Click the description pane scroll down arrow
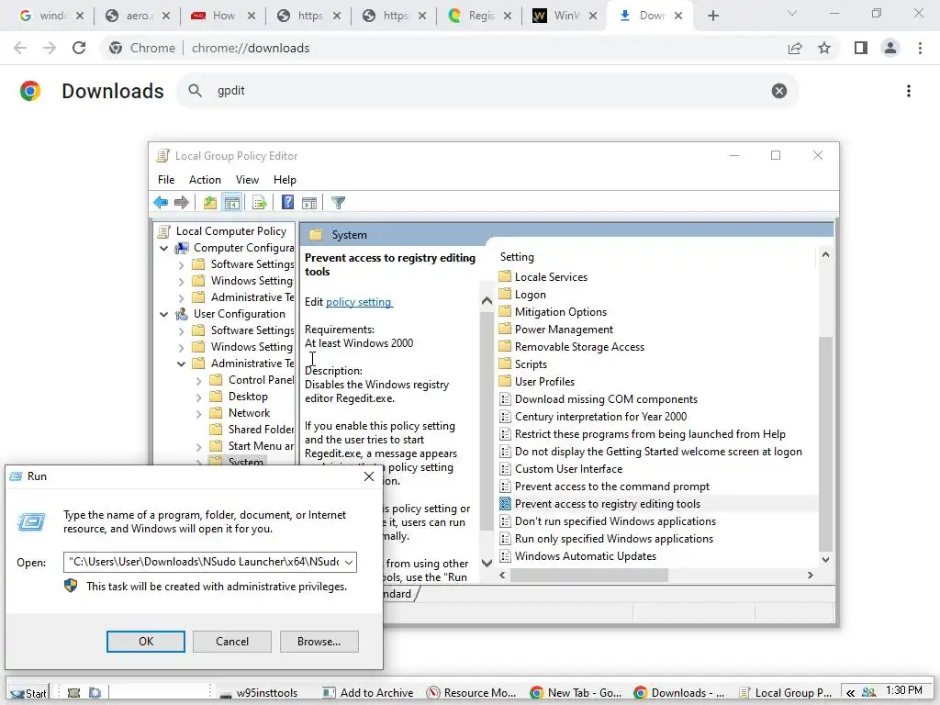 [x=487, y=563]
